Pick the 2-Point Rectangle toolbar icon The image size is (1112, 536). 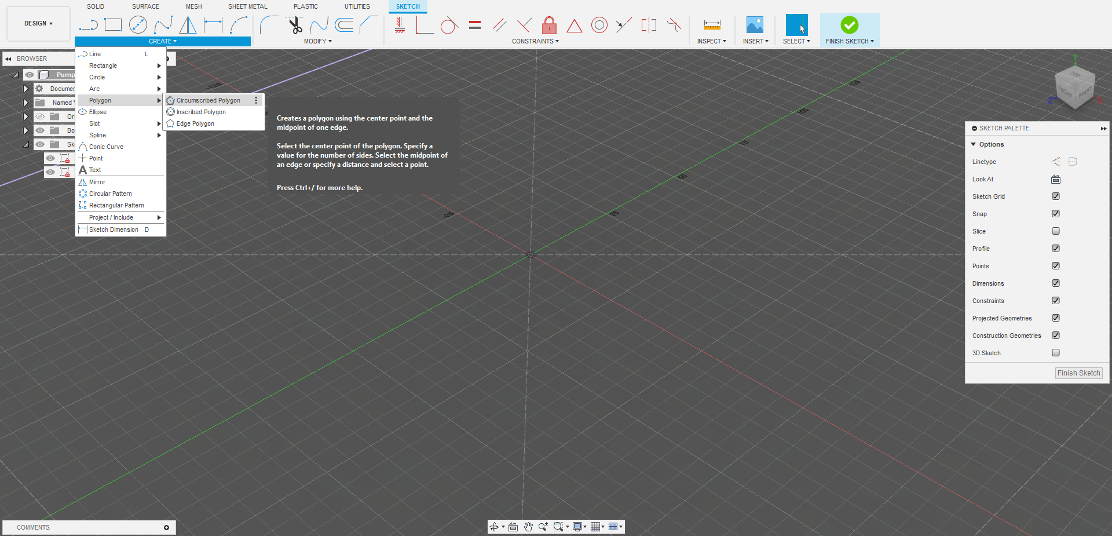point(113,25)
